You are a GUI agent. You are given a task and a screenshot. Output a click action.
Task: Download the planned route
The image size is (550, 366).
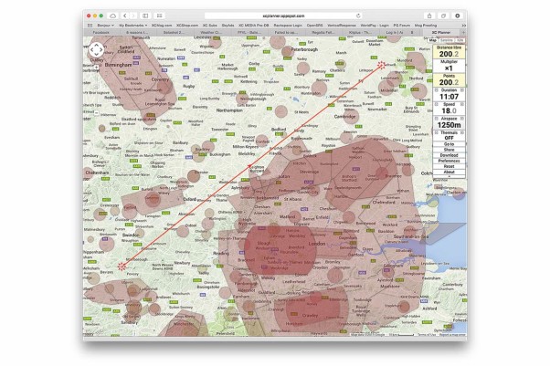pos(449,155)
